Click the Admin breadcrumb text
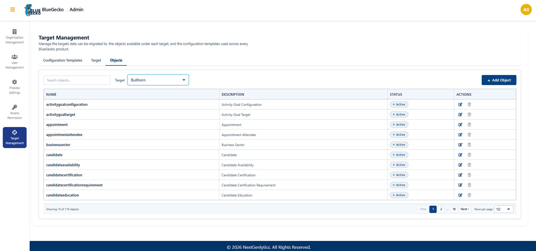 tap(76, 10)
